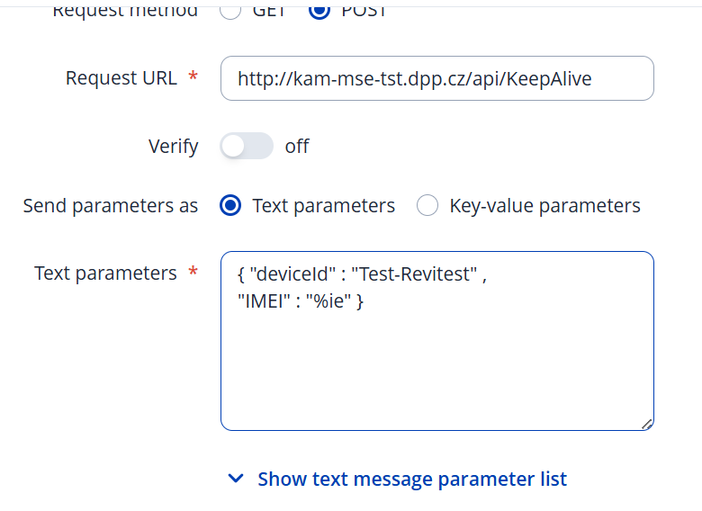The width and height of the screenshot is (702, 511).
Task: Click the 'Verify' field label
Action: 173,147
